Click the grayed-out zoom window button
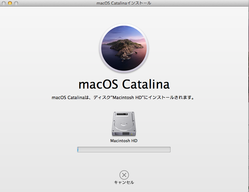Screen dimensions: 249x192 16,3
